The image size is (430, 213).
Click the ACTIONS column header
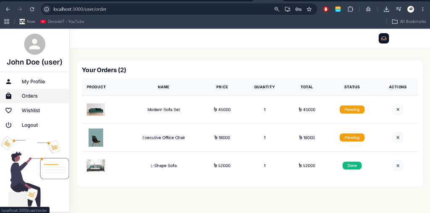click(x=398, y=87)
